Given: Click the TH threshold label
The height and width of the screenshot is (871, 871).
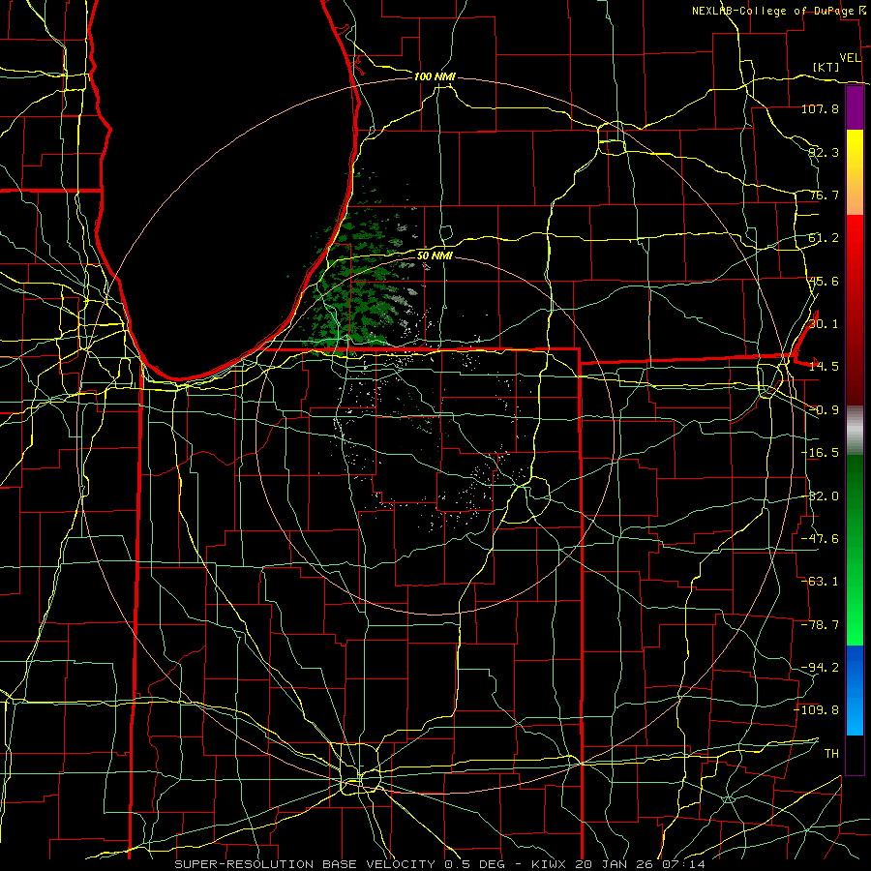Looking at the screenshot, I should click(831, 754).
